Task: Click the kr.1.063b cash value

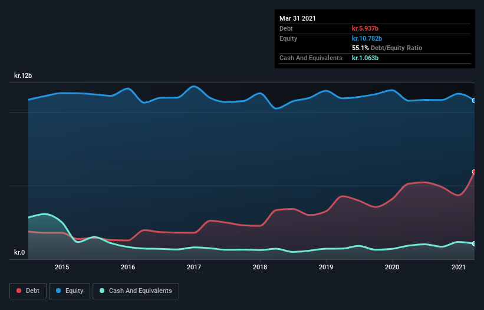Action: click(365, 58)
